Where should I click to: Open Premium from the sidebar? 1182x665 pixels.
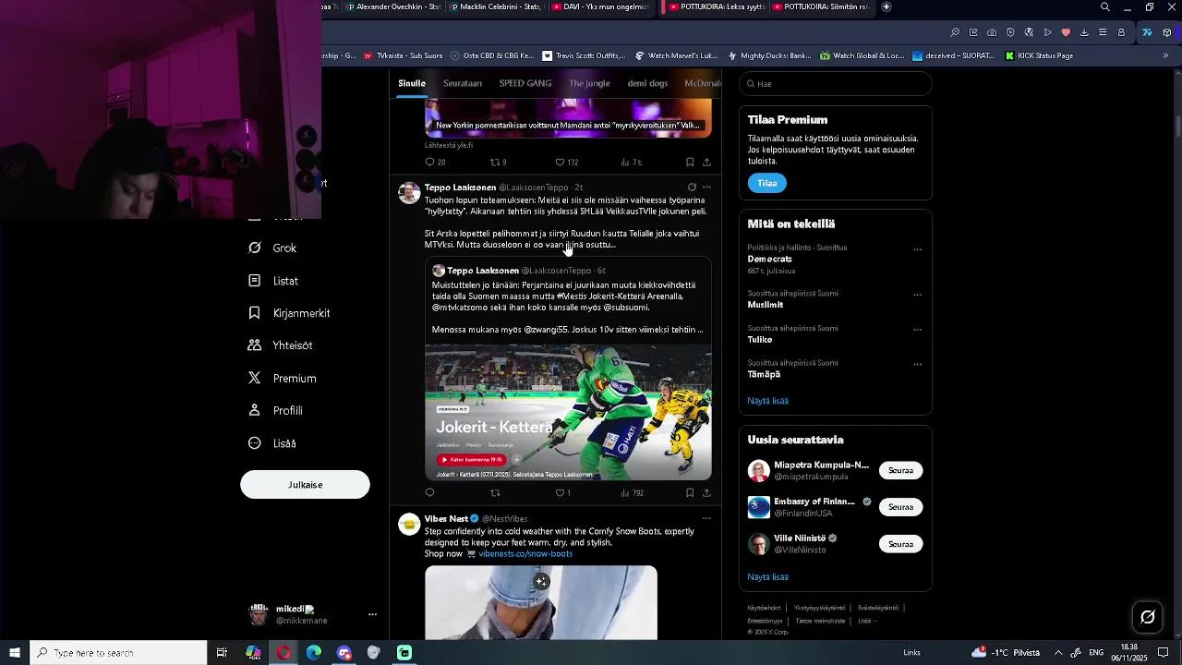click(283, 378)
